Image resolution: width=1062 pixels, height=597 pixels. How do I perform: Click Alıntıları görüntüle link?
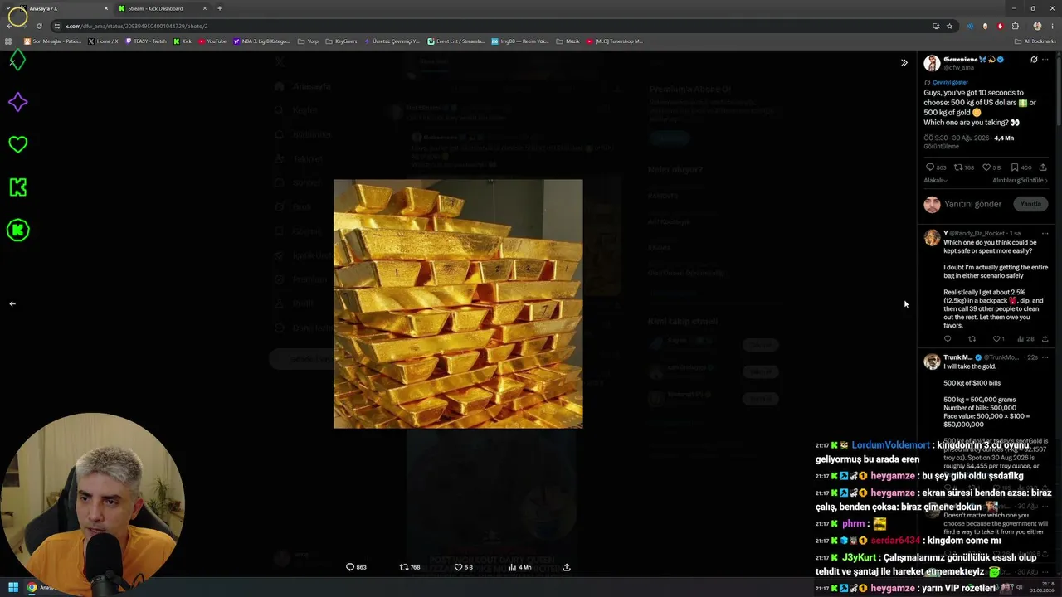[1020, 180]
